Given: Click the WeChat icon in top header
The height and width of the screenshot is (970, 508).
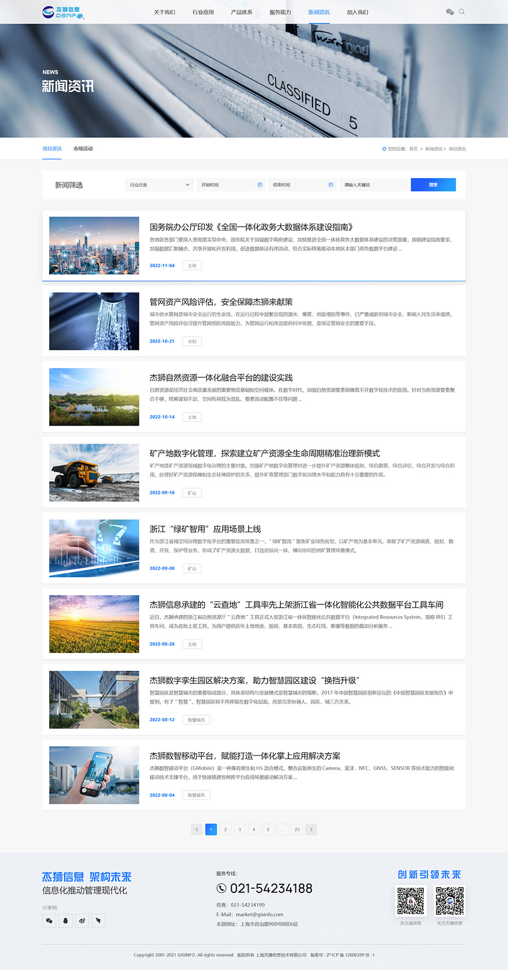Looking at the screenshot, I should pyautogui.click(x=450, y=12).
